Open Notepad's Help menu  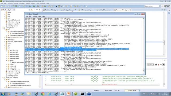click(44, 16)
